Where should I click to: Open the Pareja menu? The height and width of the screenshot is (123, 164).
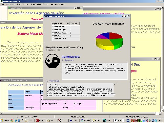click(45, 4)
